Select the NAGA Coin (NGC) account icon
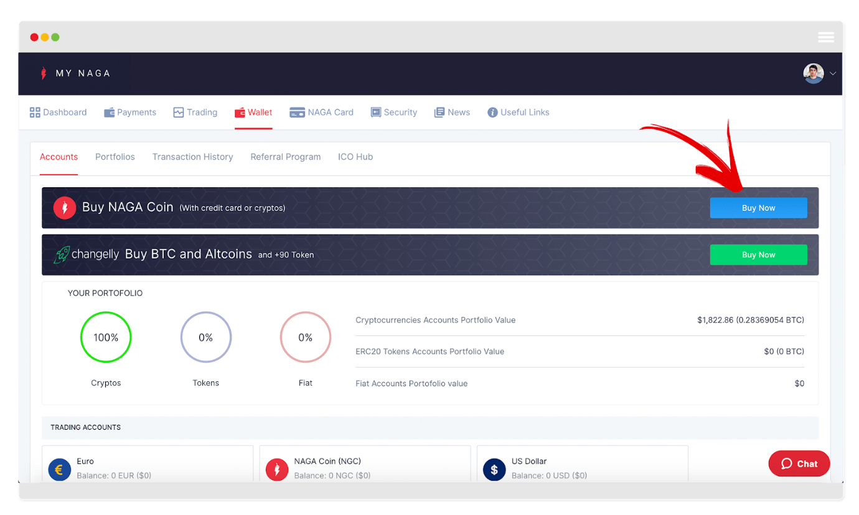The height and width of the screenshot is (515, 859). coord(276,470)
